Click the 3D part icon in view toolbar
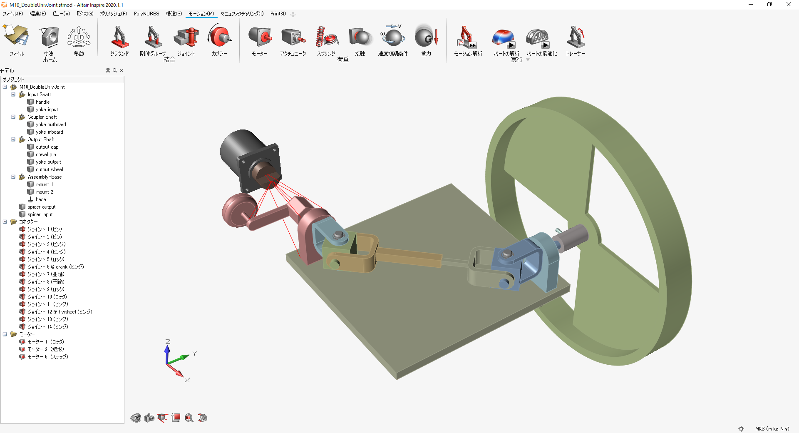 tap(202, 418)
